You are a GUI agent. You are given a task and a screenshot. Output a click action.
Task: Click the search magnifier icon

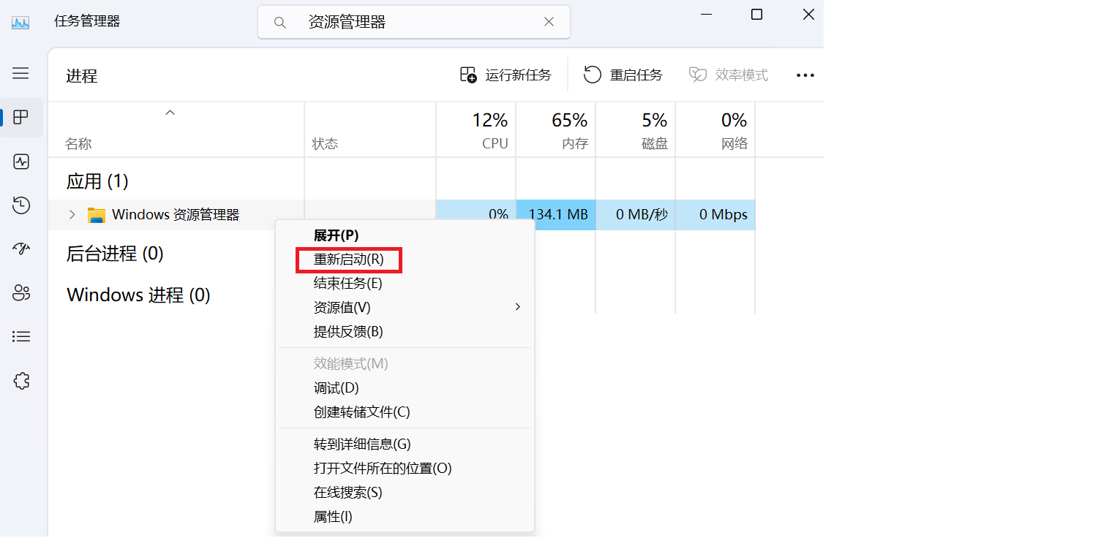(x=279, y=23)
